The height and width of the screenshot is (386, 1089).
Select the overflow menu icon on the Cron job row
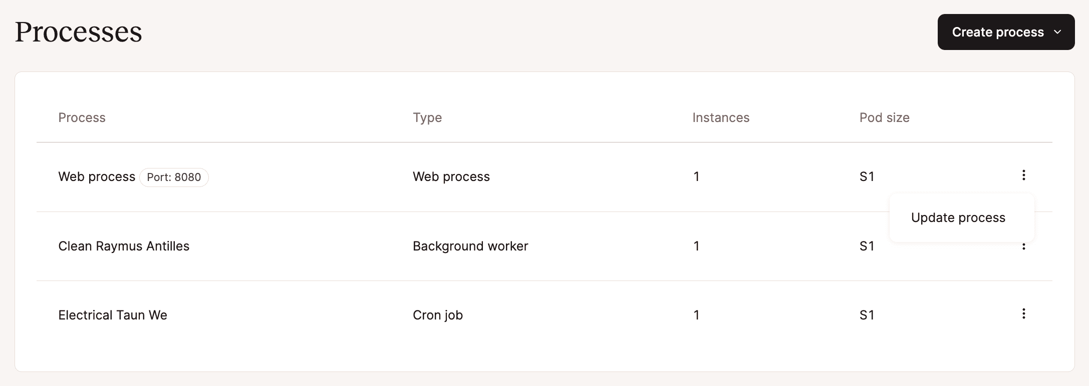coord(1023,314)
